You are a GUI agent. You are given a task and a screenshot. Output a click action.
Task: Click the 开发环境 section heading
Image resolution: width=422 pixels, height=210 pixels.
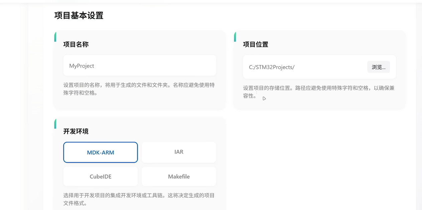pyautogui.click(x=76, y=131)
